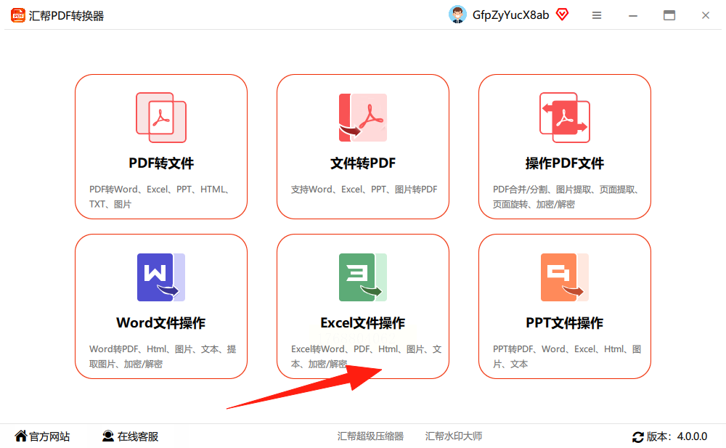
Task: Open 官方网站 home link
Action: [42, 436]
